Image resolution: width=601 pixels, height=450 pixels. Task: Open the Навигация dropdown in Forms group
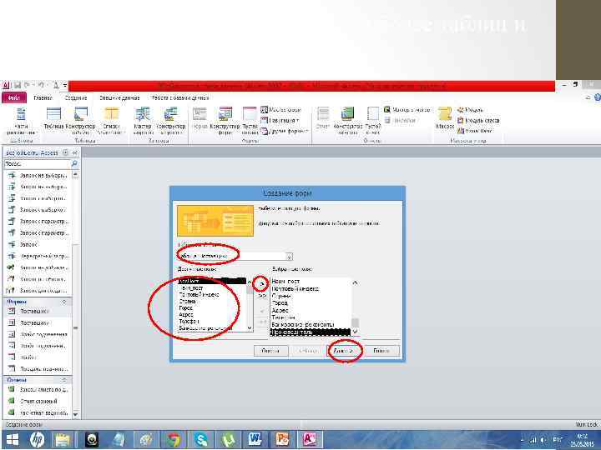280,120
